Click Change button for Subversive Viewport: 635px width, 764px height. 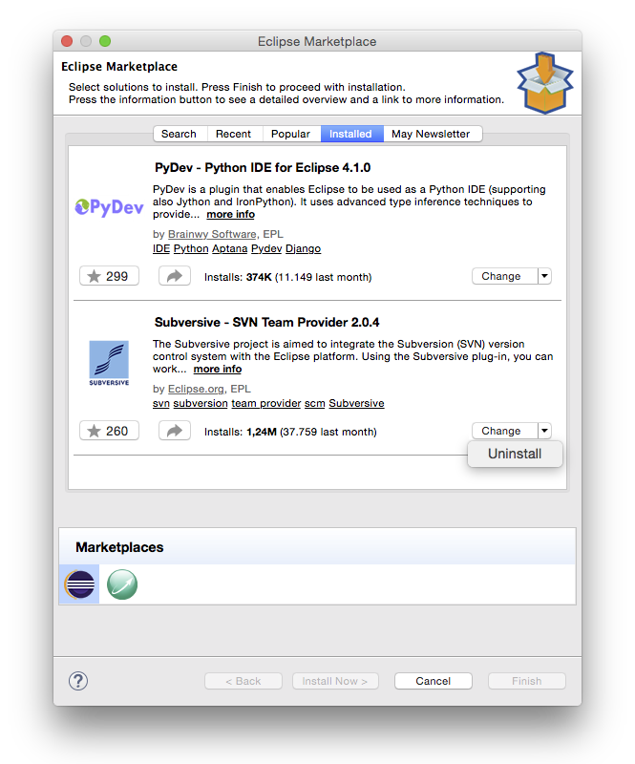pyautogui.click(x=505, y=431)
